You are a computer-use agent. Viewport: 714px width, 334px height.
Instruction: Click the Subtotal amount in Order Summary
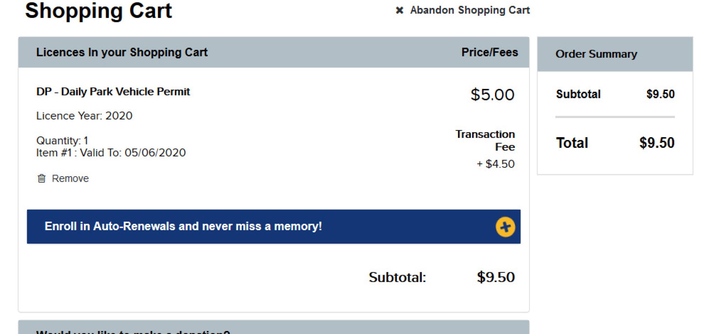(660, 94)
